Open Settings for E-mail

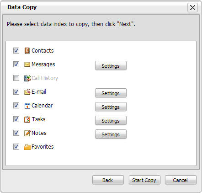tap(111, 93)
